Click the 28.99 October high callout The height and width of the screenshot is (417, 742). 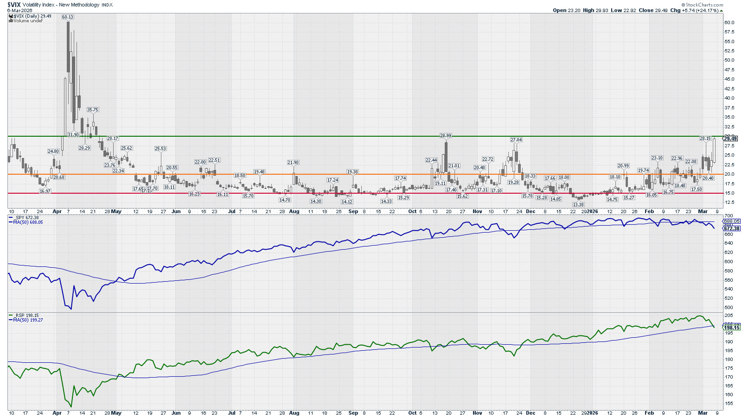tap(446, 136)
